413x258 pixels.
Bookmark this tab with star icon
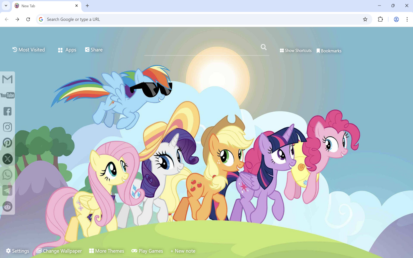click(x=365, y=19)
